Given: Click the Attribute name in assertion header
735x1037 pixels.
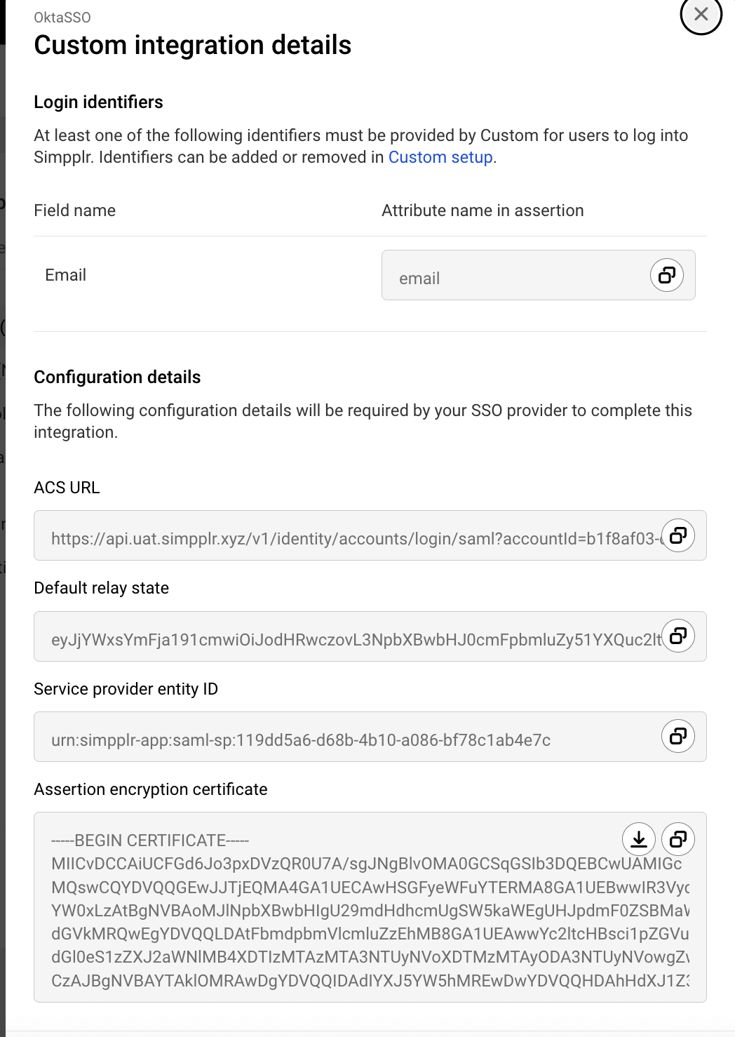Looking at the screenshot, I should (483, 210).
